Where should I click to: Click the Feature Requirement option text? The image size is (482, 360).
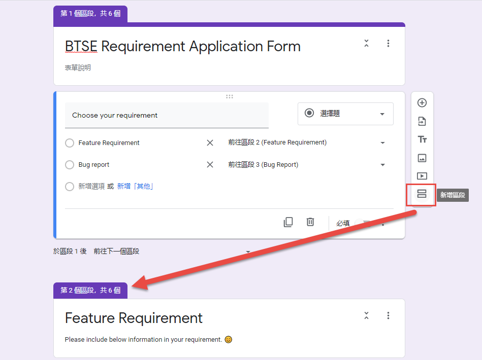tap(109, 142)
